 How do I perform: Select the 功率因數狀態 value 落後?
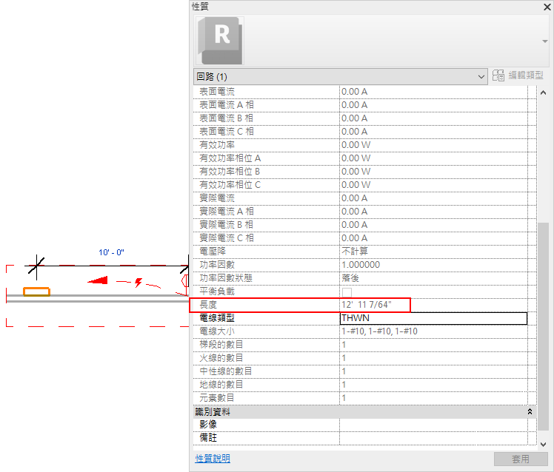[350, 278]
